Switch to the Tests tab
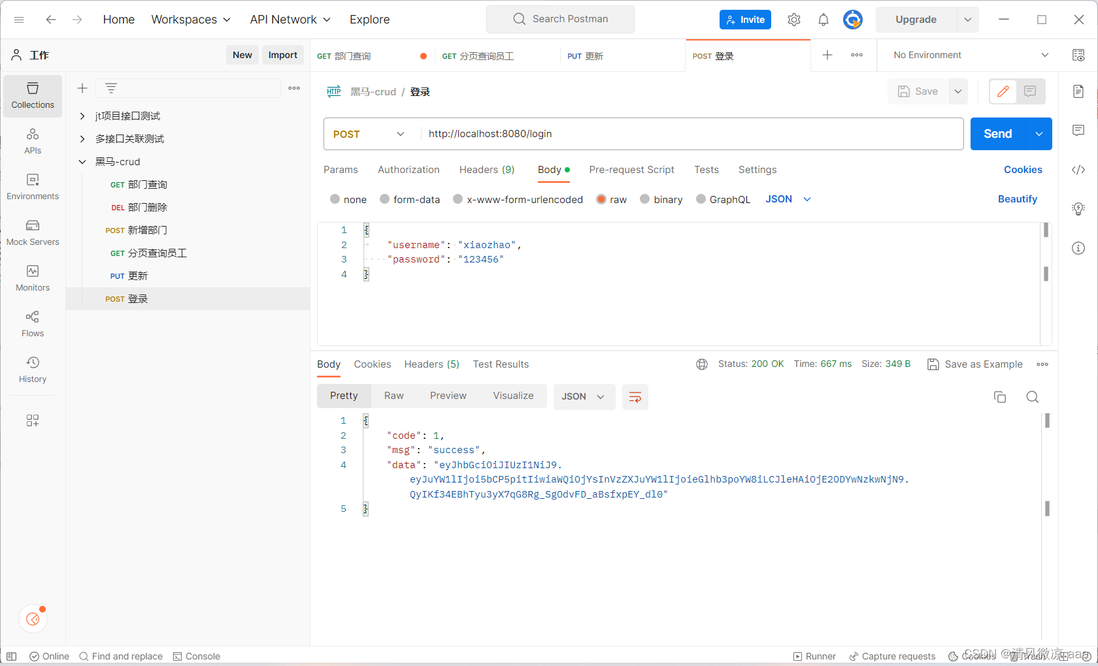This screenshot has width=1098, height=666. point(707,170)
